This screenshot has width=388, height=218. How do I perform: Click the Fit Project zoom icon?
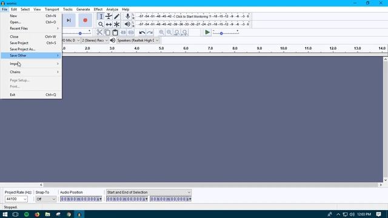pos(184,32)
